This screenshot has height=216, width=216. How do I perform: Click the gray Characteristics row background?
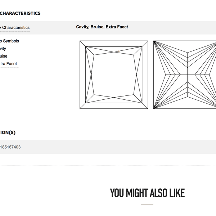tap(108, 28)
